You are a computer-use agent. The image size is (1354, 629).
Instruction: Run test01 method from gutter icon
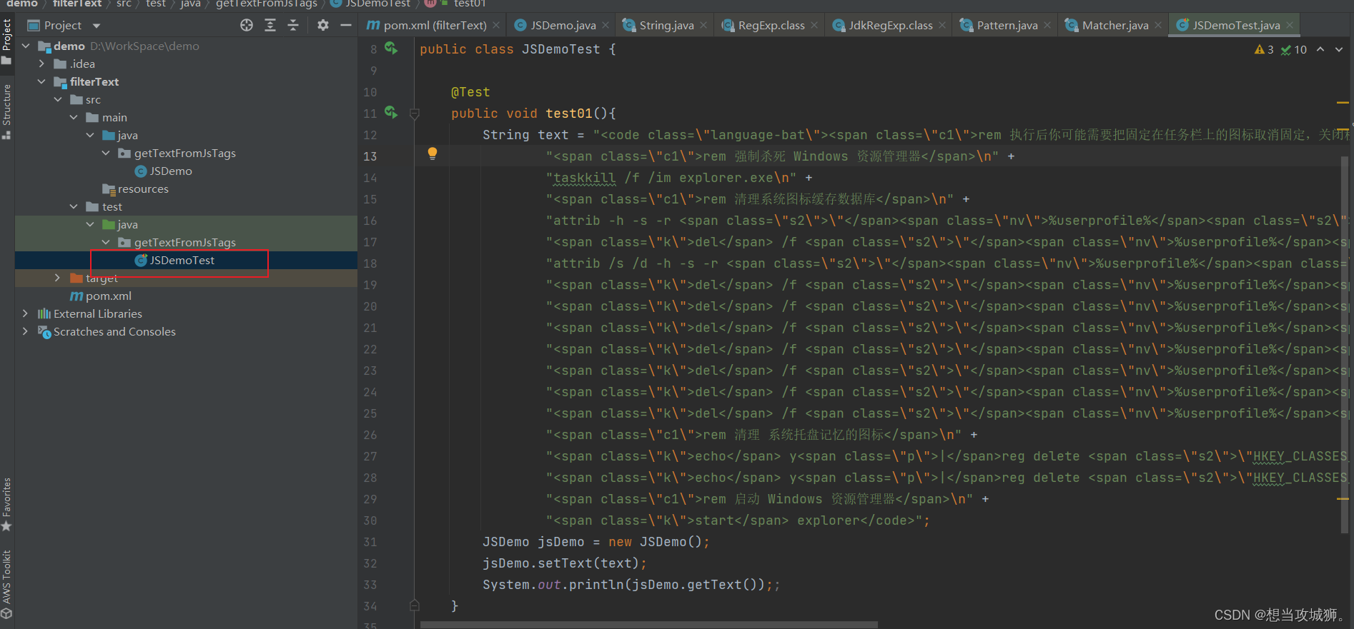(x=391, y=112)
